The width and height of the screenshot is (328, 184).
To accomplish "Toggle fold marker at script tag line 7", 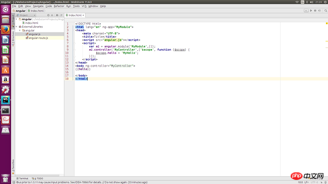I will [x=74, y=43].
